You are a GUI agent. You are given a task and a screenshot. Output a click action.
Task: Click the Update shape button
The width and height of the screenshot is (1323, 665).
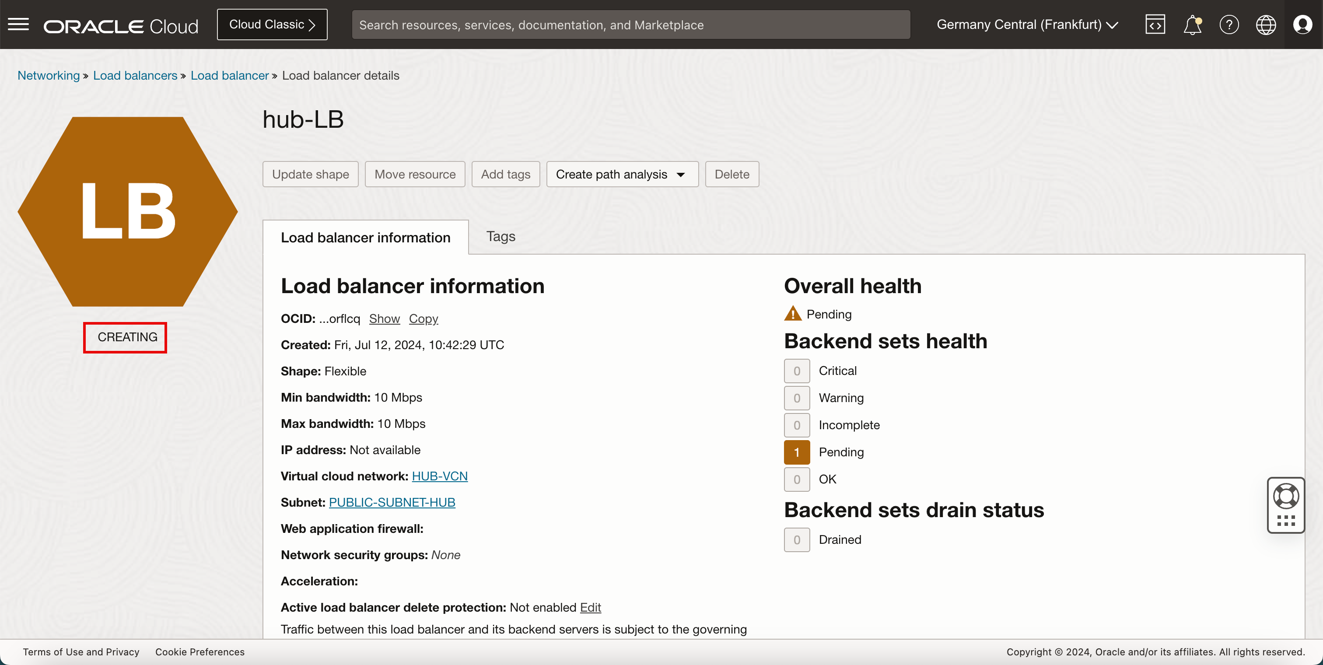[310, 174]
